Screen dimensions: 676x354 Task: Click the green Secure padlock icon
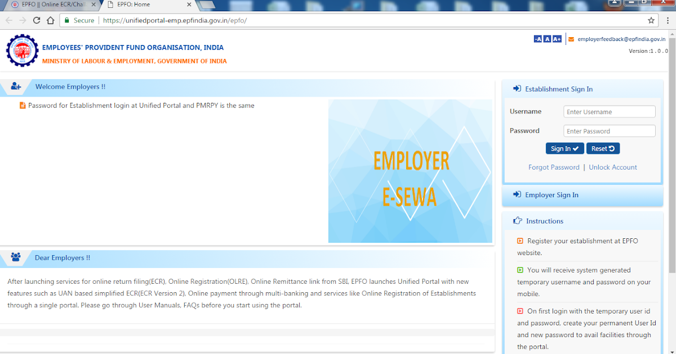67,20
